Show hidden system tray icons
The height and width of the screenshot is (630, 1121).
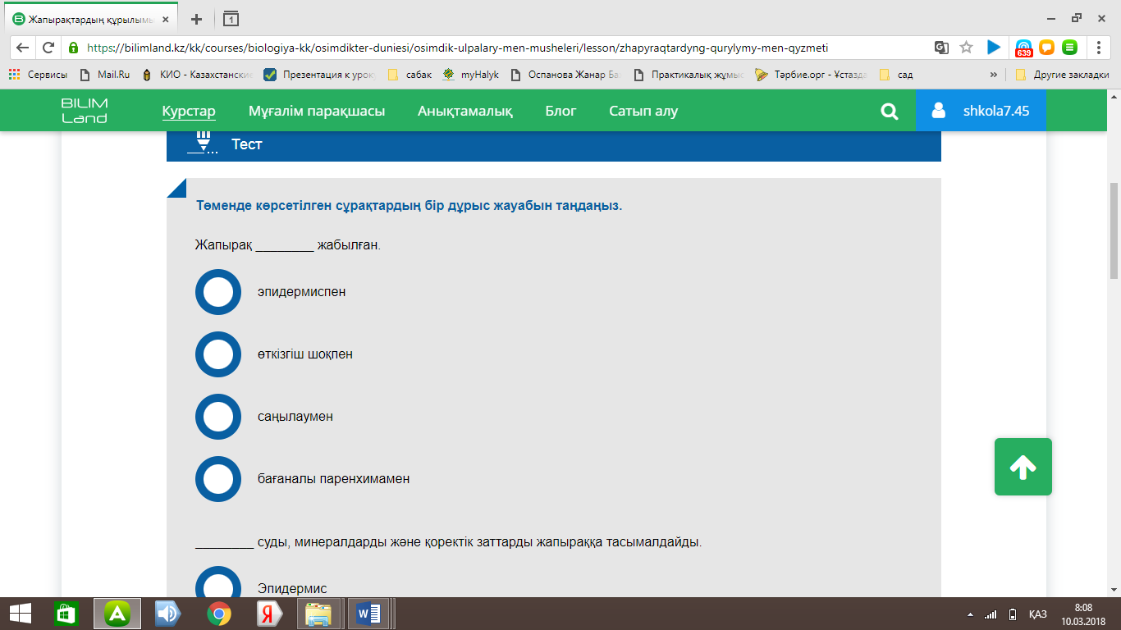(x=972, y=614)
